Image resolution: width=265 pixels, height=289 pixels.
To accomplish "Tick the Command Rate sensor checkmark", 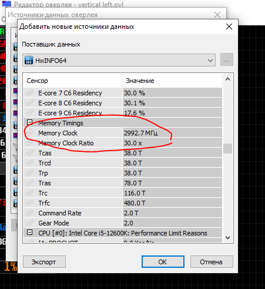I will pyautogui.click(x=30, y=213).
